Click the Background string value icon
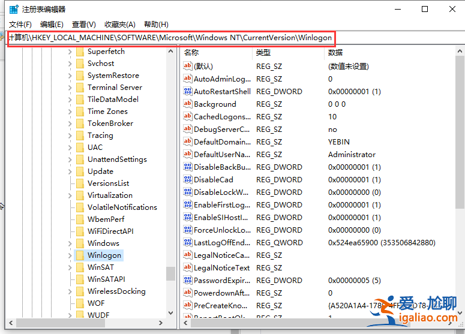Viewport: 465px width, 334px height. 187,104
